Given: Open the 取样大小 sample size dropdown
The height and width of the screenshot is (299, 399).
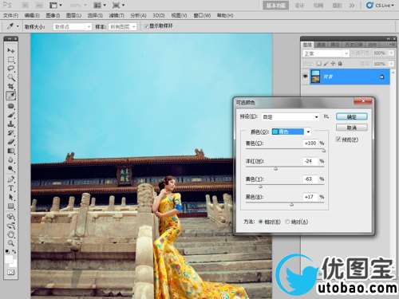Looking at the screenshot, I should 73,26.
